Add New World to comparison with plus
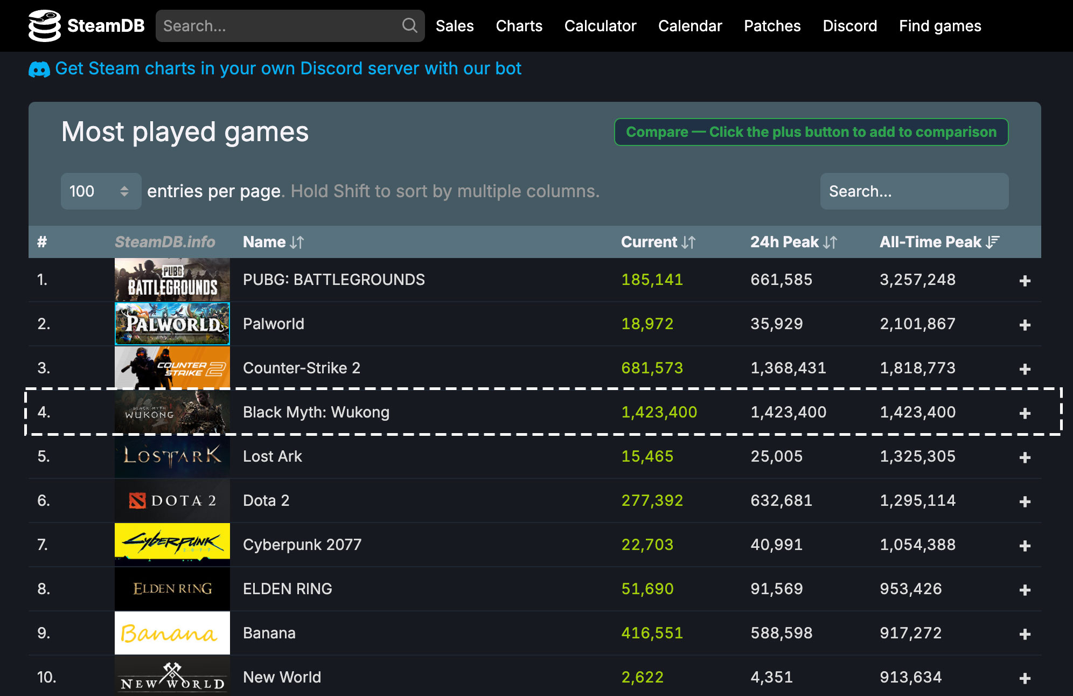 point(1025,678)
